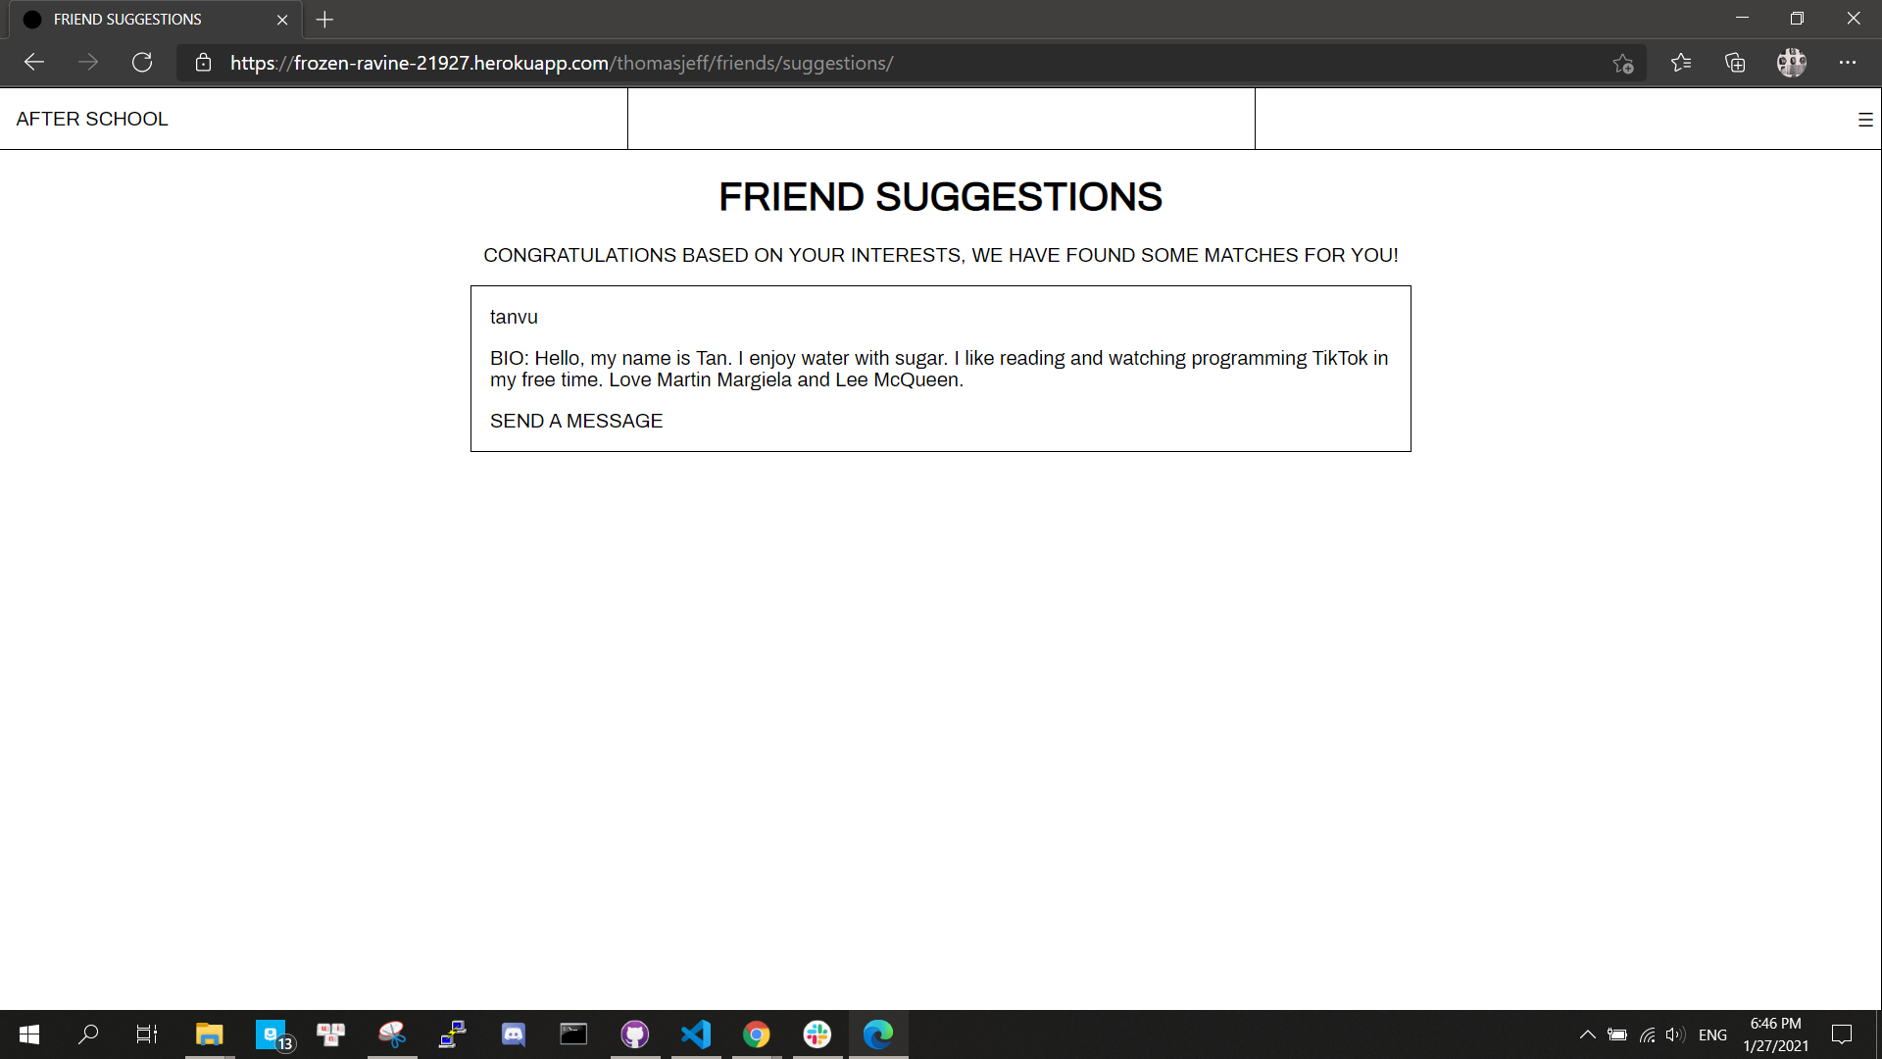Add this page to favorites

pyautogui.click(x=1622, y=64)
